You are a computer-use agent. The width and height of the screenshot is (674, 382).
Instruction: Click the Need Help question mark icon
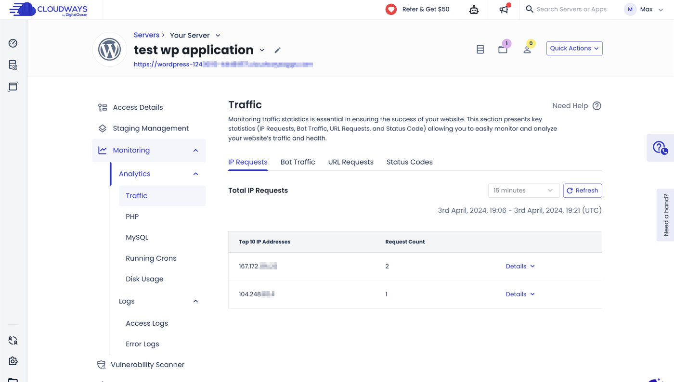tap(597, 106)
